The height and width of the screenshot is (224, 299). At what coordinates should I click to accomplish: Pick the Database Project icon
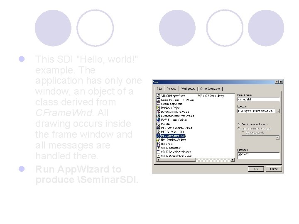click(x=158, y=108)
